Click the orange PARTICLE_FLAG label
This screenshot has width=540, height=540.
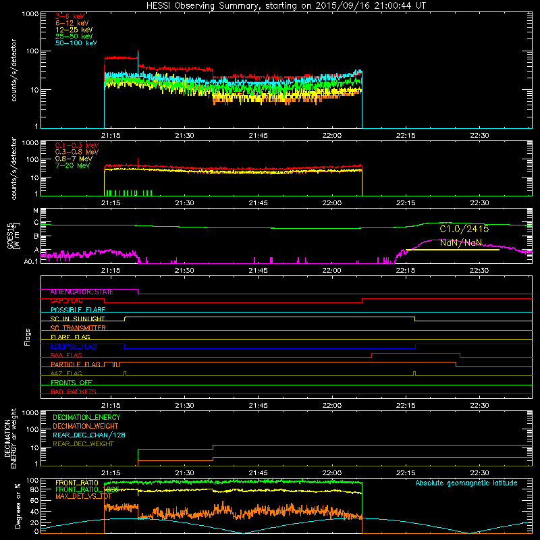76,364
